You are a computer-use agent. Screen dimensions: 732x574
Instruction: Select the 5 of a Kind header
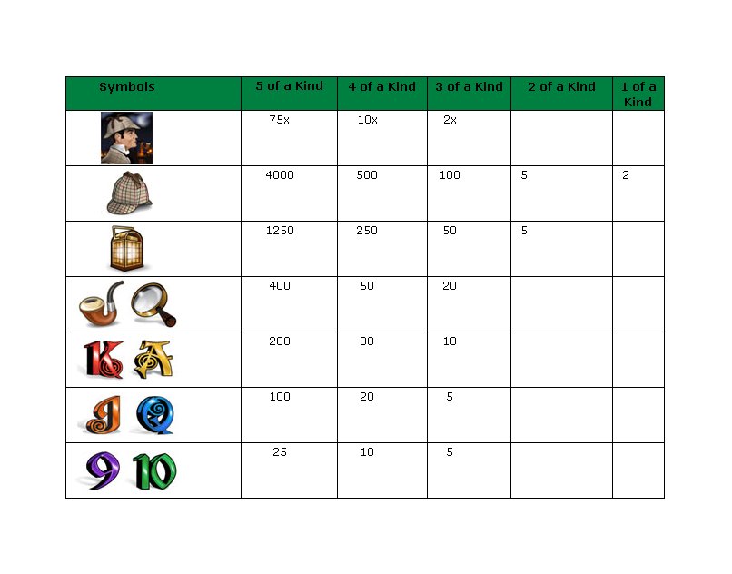(289, 86)
